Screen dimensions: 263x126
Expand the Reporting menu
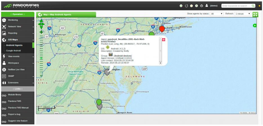point(18,33)
